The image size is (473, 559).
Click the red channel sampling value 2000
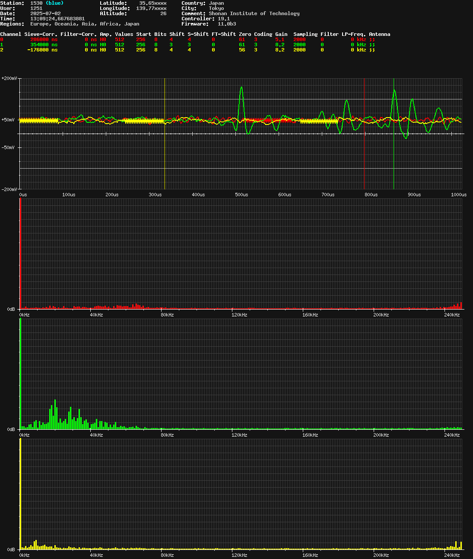299,39
